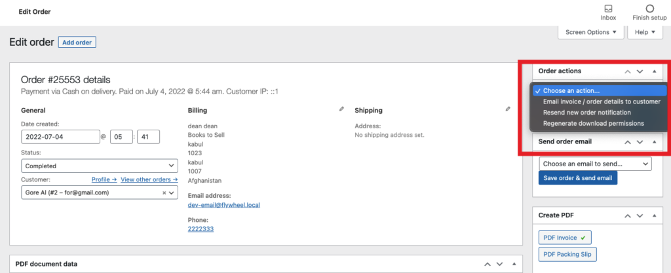Clear selected customer with X icon
This screenshot has width=671, height=273.
[164, 193]
